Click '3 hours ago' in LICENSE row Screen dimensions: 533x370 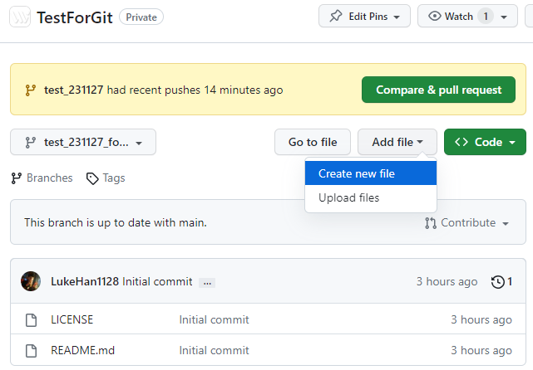(481, 319)
